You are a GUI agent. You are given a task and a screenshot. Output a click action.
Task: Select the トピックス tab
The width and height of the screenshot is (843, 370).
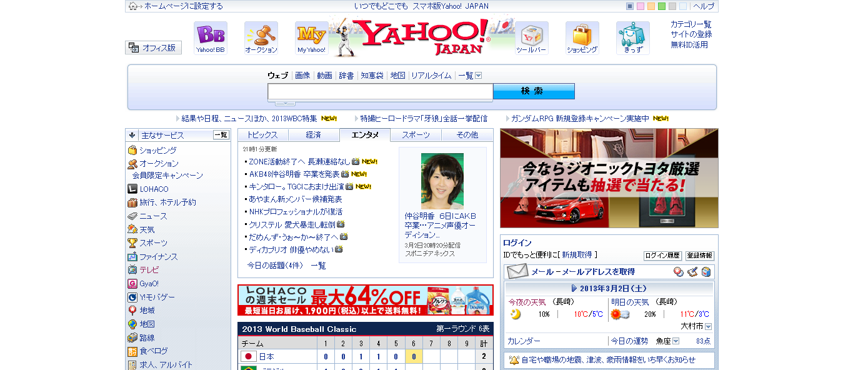pyautogui.click(x=263, y=135)
